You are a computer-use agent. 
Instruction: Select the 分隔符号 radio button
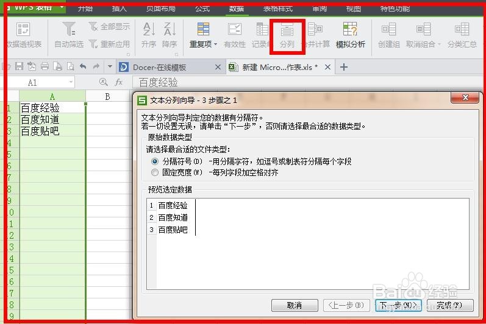point(155,161)
